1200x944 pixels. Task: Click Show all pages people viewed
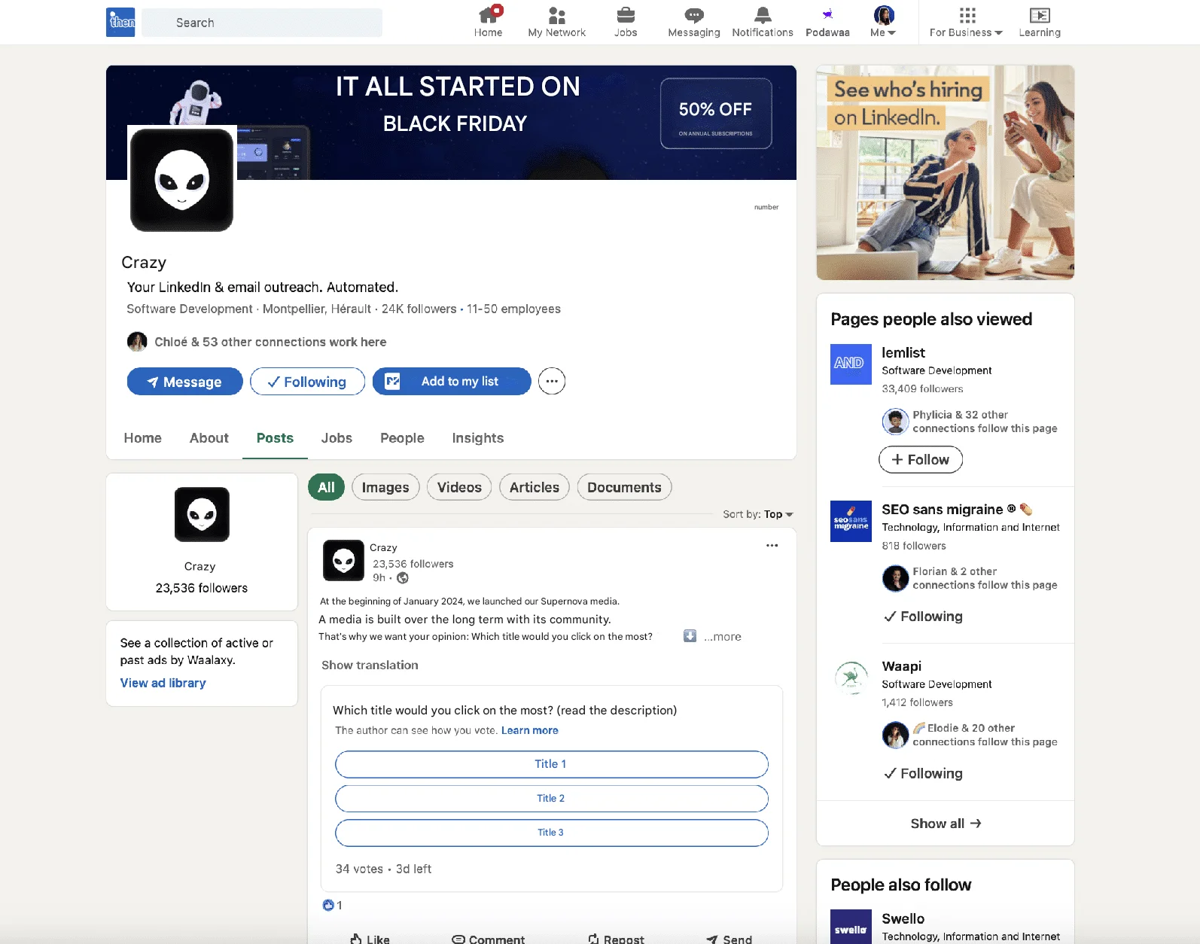[946, 824]
